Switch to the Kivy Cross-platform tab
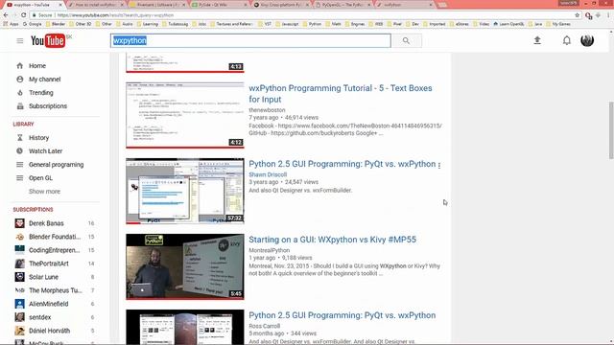Viewport: 614px width, 345px height. [x=280, y=5]
